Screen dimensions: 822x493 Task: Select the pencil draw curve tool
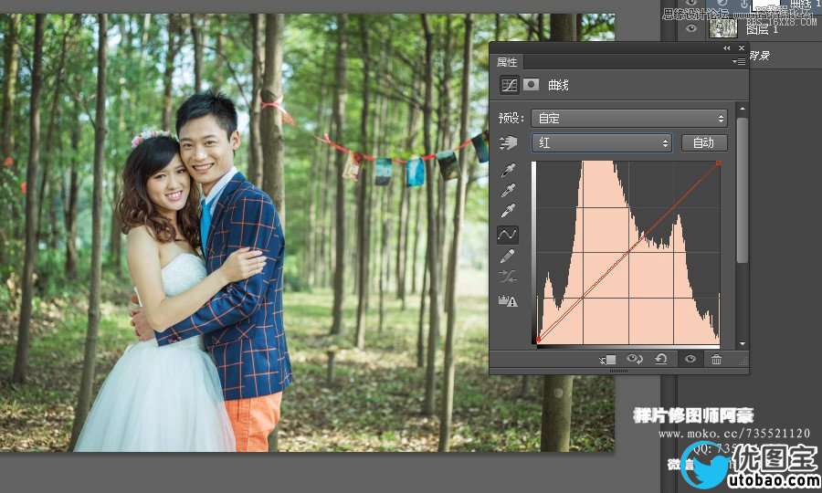(508, 257)
